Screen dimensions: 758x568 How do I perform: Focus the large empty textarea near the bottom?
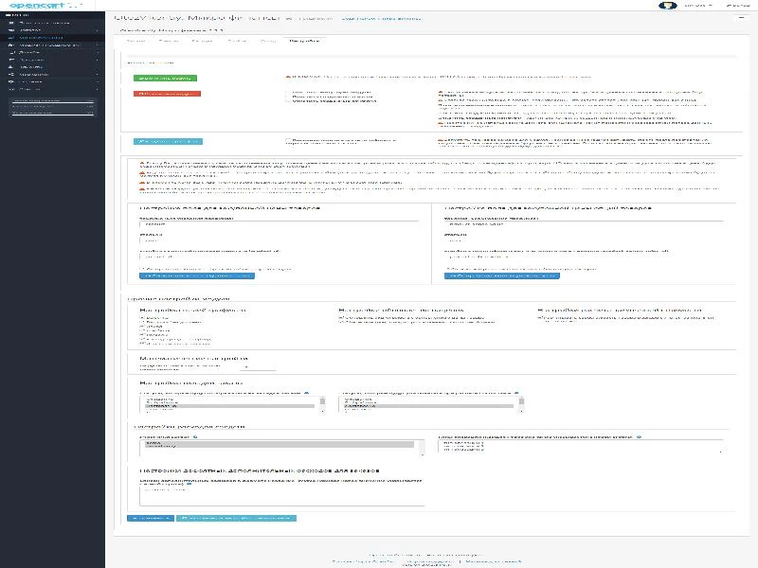[x=281, y=496]
